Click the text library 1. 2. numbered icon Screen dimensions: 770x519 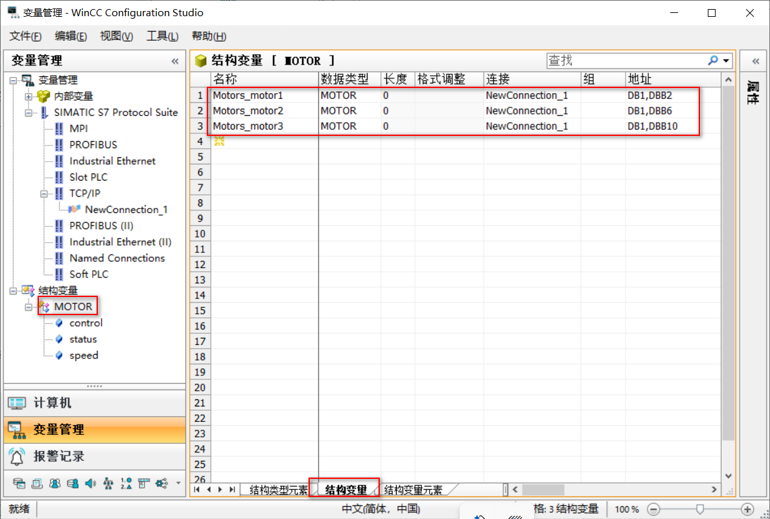(x=126, y=483)
